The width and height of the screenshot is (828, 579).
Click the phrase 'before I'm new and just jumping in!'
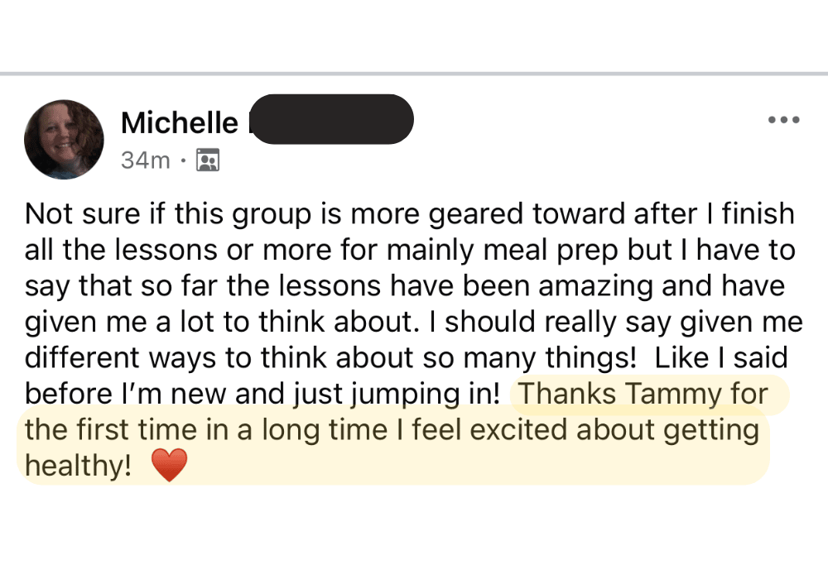tap(262, 394)
